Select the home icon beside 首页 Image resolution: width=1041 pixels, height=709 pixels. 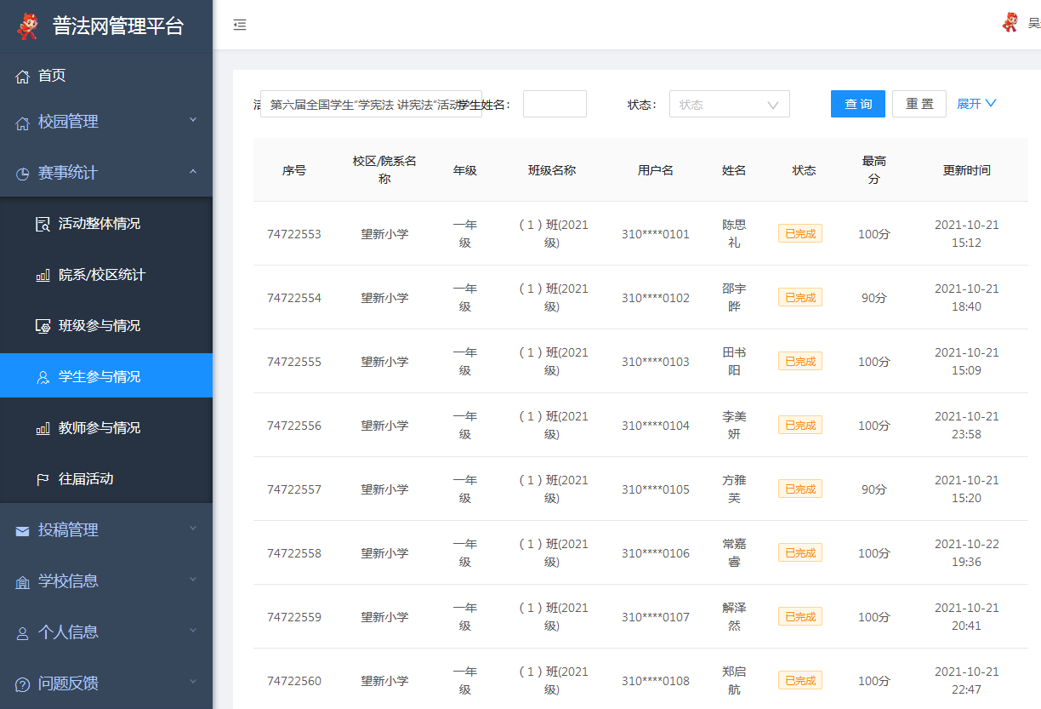pos(22,76)
